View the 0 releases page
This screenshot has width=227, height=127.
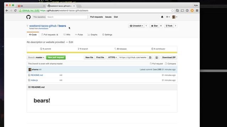121,49
